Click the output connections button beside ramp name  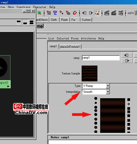127,61
